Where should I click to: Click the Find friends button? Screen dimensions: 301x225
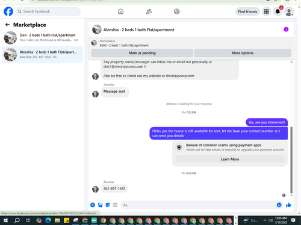point(247,11)
